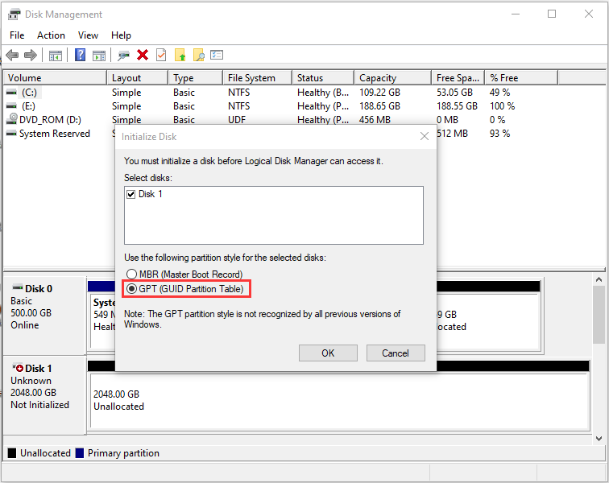Minimize the Disk Management window

coord(516,14)
